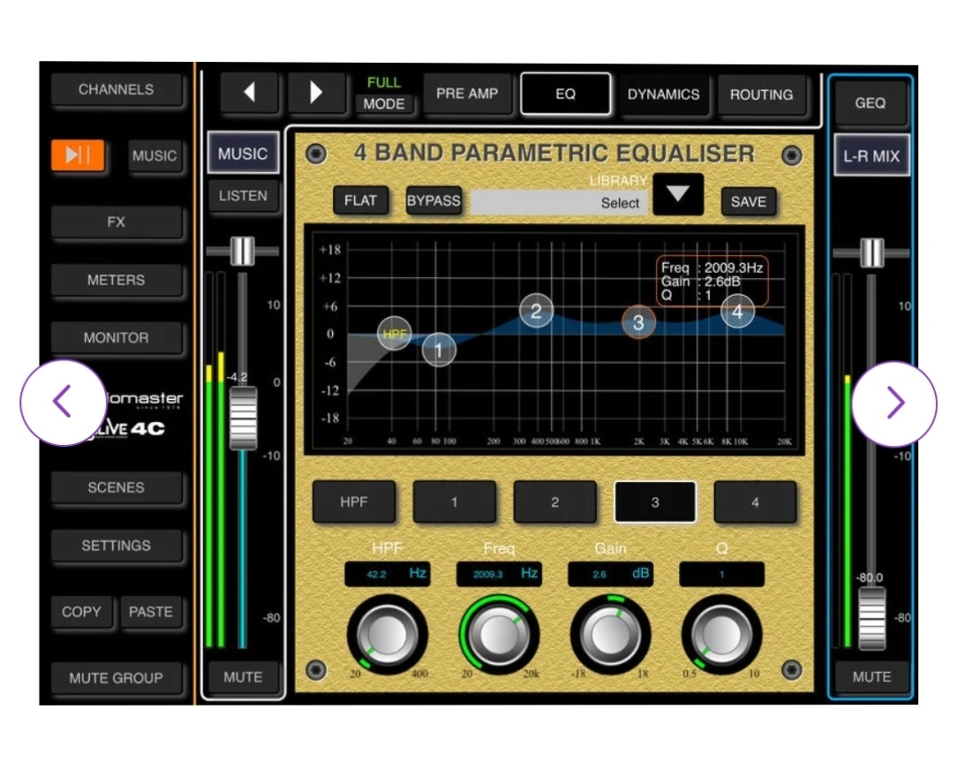Open the Library dropdown arrow

click(x=678, y=195)
